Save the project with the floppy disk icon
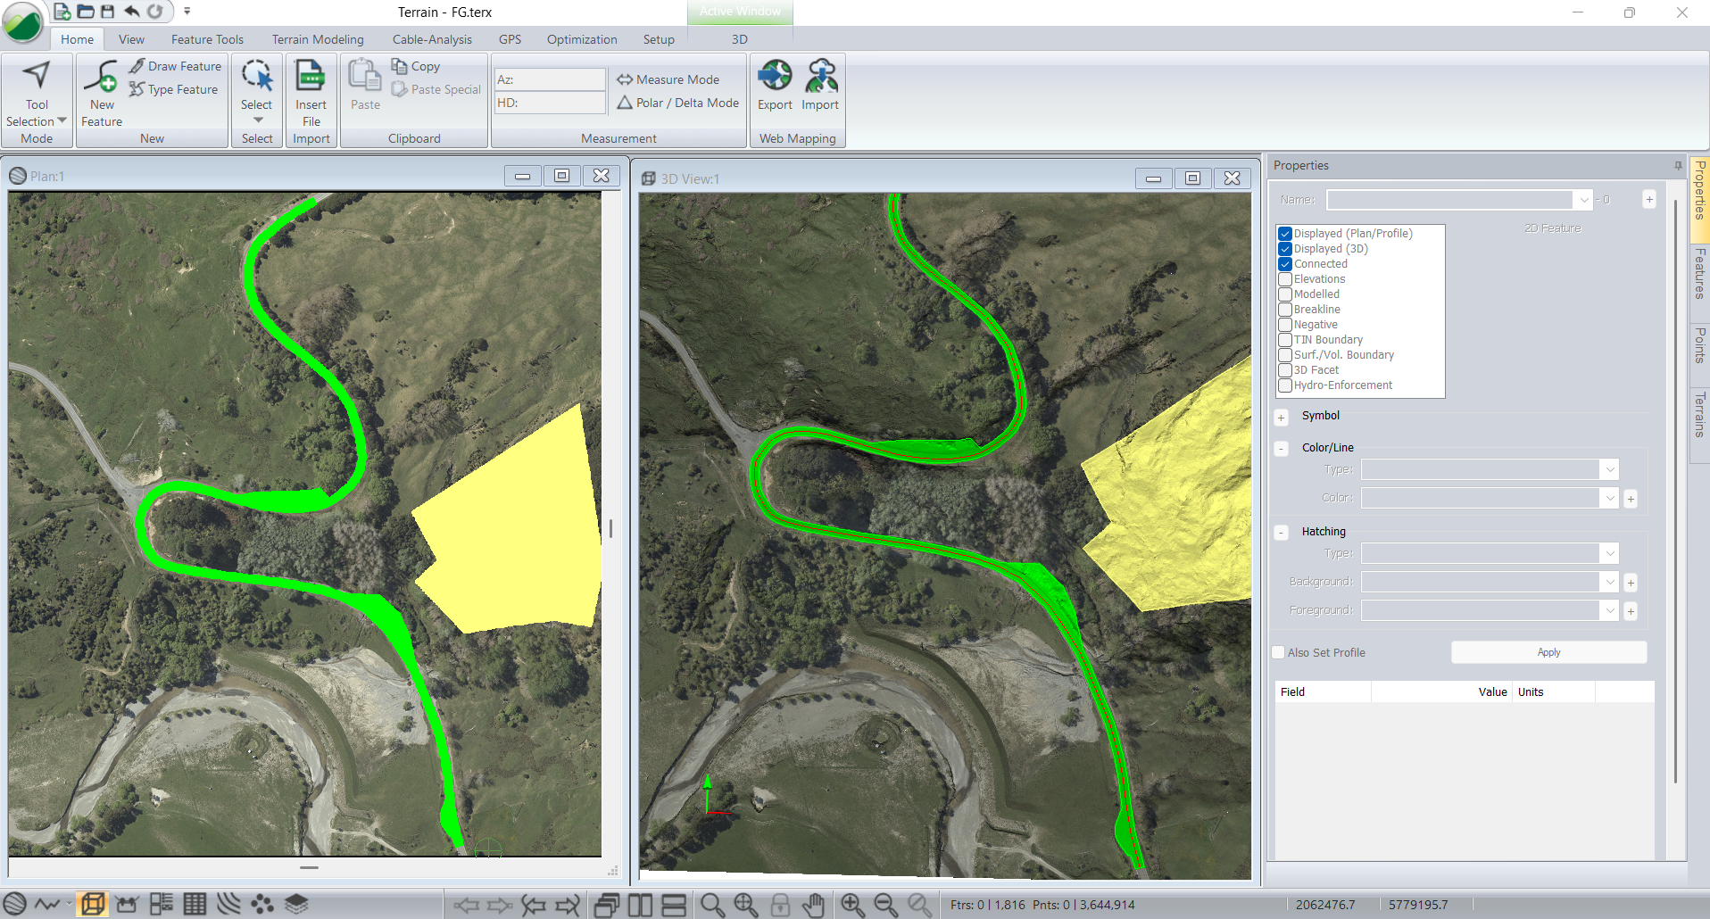Image resolution: width=1710 pixels, height=919 pixels. click(108, 12)
